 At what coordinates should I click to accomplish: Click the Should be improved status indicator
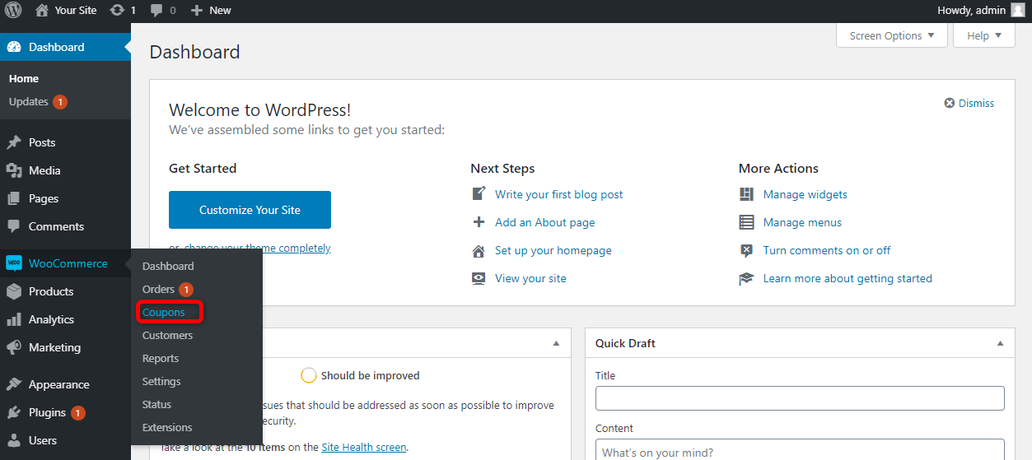point(361,375)
